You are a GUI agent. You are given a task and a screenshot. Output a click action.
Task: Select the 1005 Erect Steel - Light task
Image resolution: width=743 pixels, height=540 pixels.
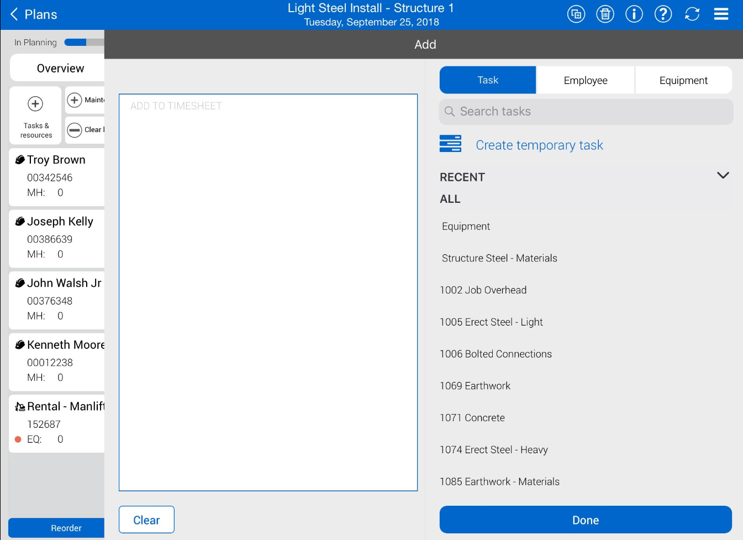pyautogui.click(x=491, y=322)
